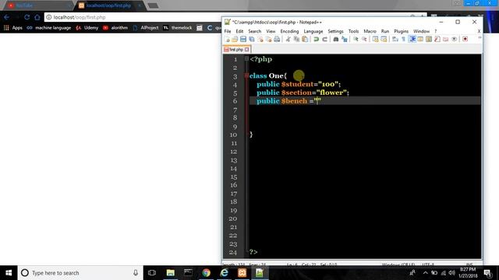Open the Function List panel icon
The width and height of the screenshot is (499, 280).
[437, 39]
